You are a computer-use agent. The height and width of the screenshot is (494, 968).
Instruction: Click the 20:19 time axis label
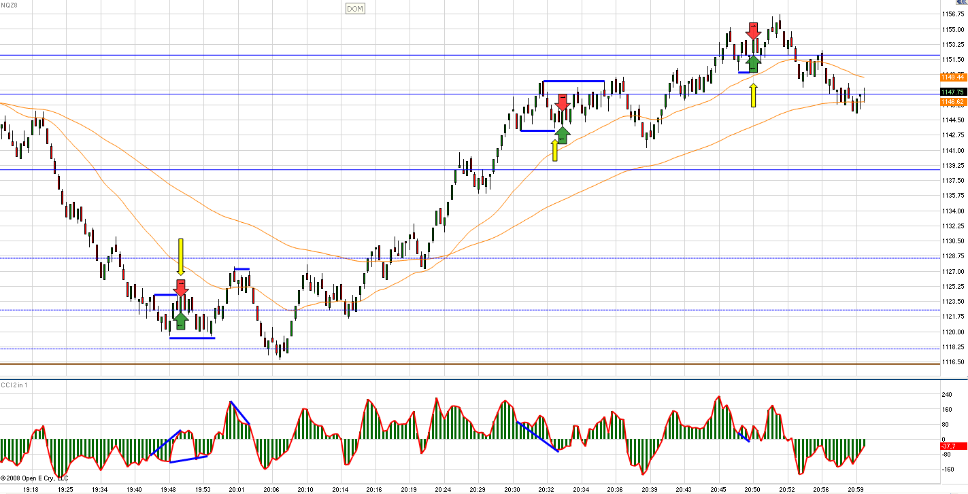[409, 489]
